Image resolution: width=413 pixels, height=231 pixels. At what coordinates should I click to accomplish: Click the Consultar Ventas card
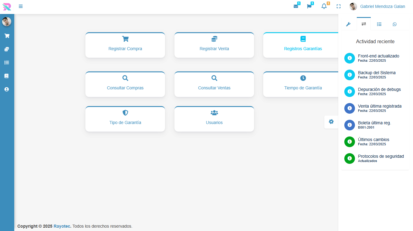tap(214, 84)
